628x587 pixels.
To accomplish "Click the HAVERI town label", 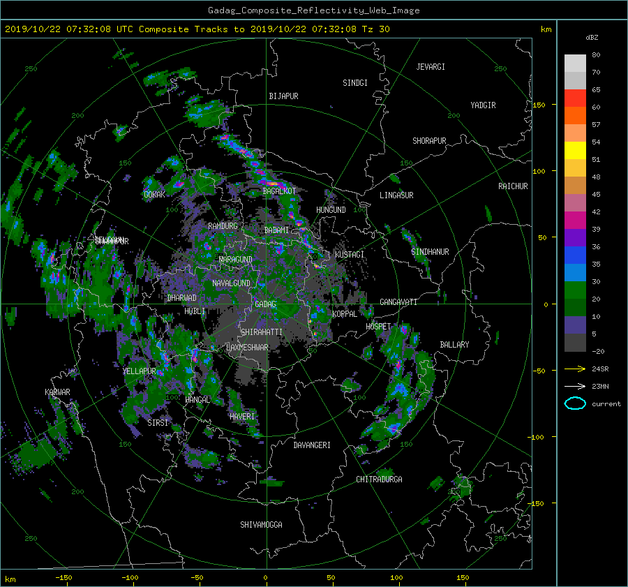I will click(x=242, y=417).
